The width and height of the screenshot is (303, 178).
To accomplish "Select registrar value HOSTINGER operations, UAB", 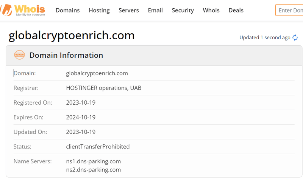I will 103,88.
